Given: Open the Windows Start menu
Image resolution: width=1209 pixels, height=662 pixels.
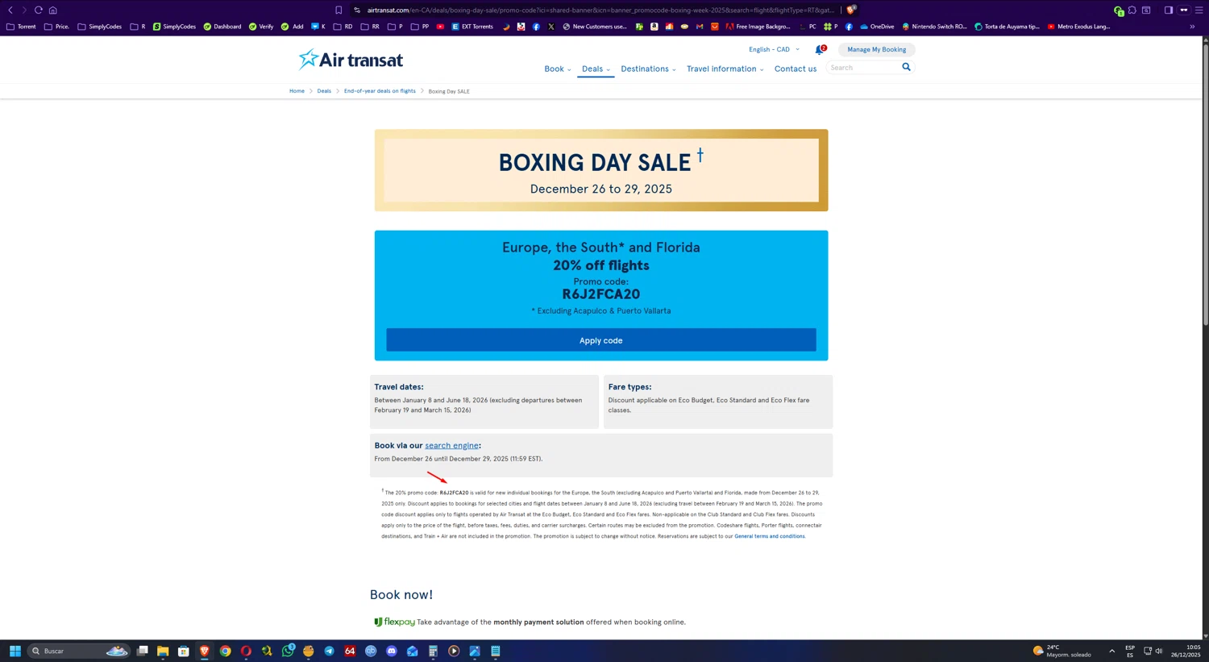Looking at the screenshot, I should 15,651.
